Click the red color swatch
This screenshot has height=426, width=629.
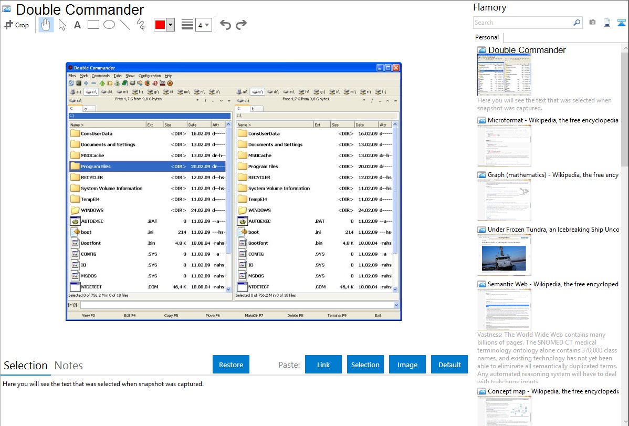(160, 25)
